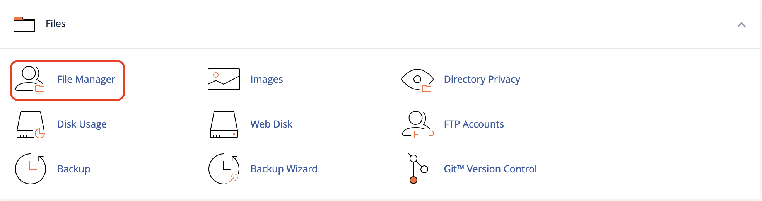762x201 pixels.
Task: Click the Backup clock icon
Action: point(31,169)
